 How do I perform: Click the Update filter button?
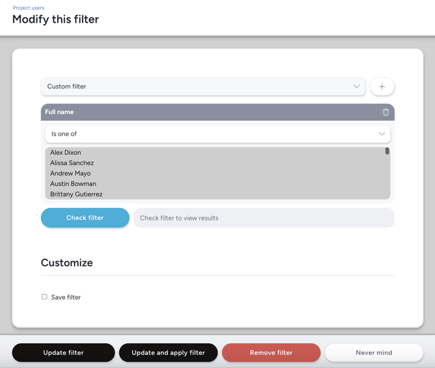tap(64, 352)
